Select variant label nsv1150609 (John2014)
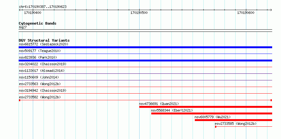 pyautogui.click(x=39, y=77)
